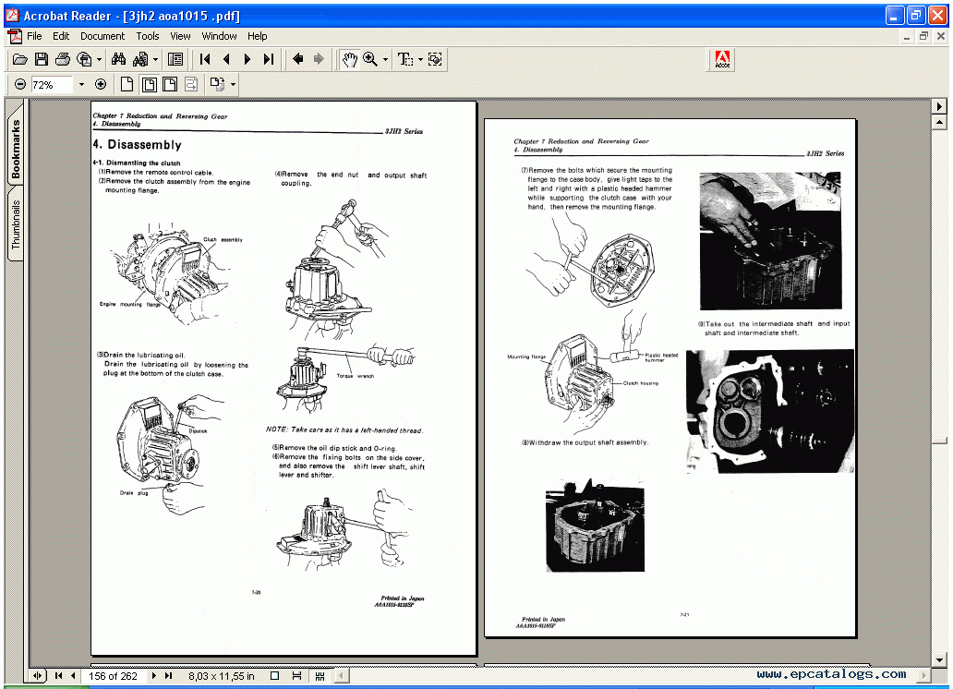Viewport: 953px width, 689px height.
Task: Select the Text Select tool
Action: click(404, 59)
